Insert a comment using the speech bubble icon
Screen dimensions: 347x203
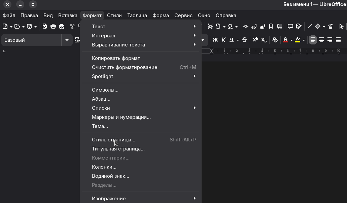pyautogui.click(x=290, y=26)
